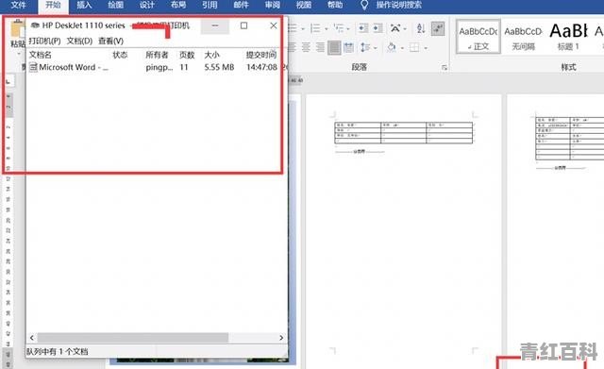Click the Asian layout text icon
Viewport: 604px width, 369px height.
coord(395,28)
